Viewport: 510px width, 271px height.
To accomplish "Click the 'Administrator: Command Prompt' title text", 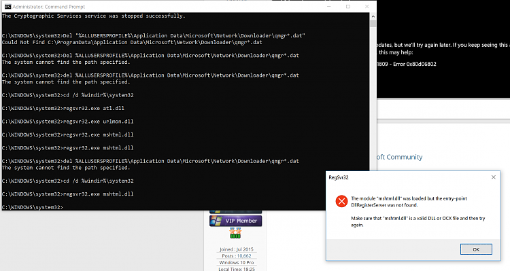I will pos(49,7).
